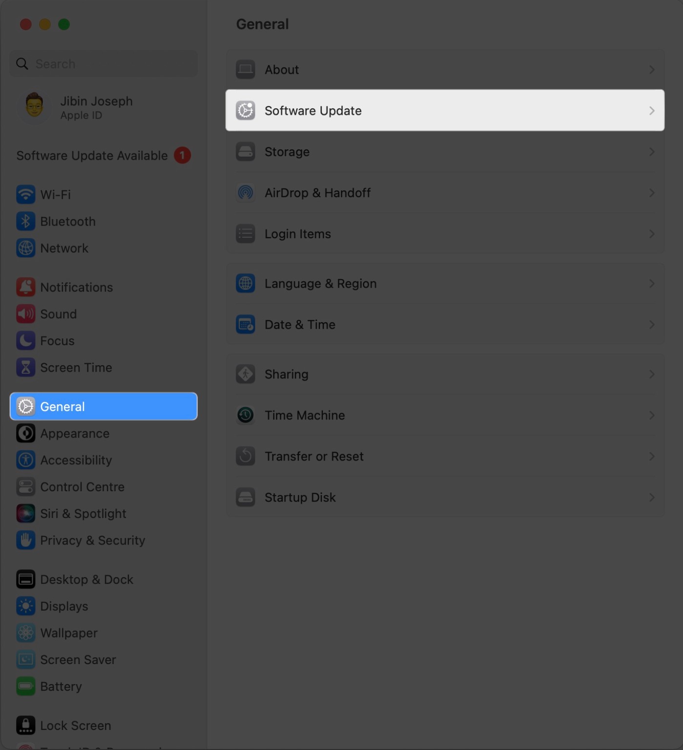The image size is (683, 750).
Task: Click chevron on Sharing row
Action: click(x=652, y=374)
